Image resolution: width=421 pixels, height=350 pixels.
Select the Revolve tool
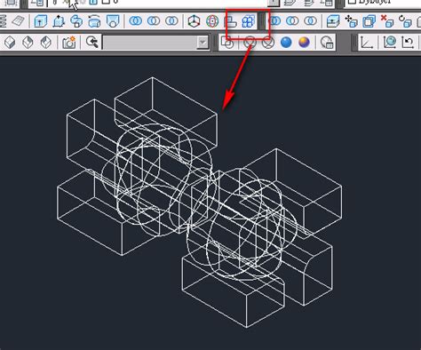coord(94,21)
